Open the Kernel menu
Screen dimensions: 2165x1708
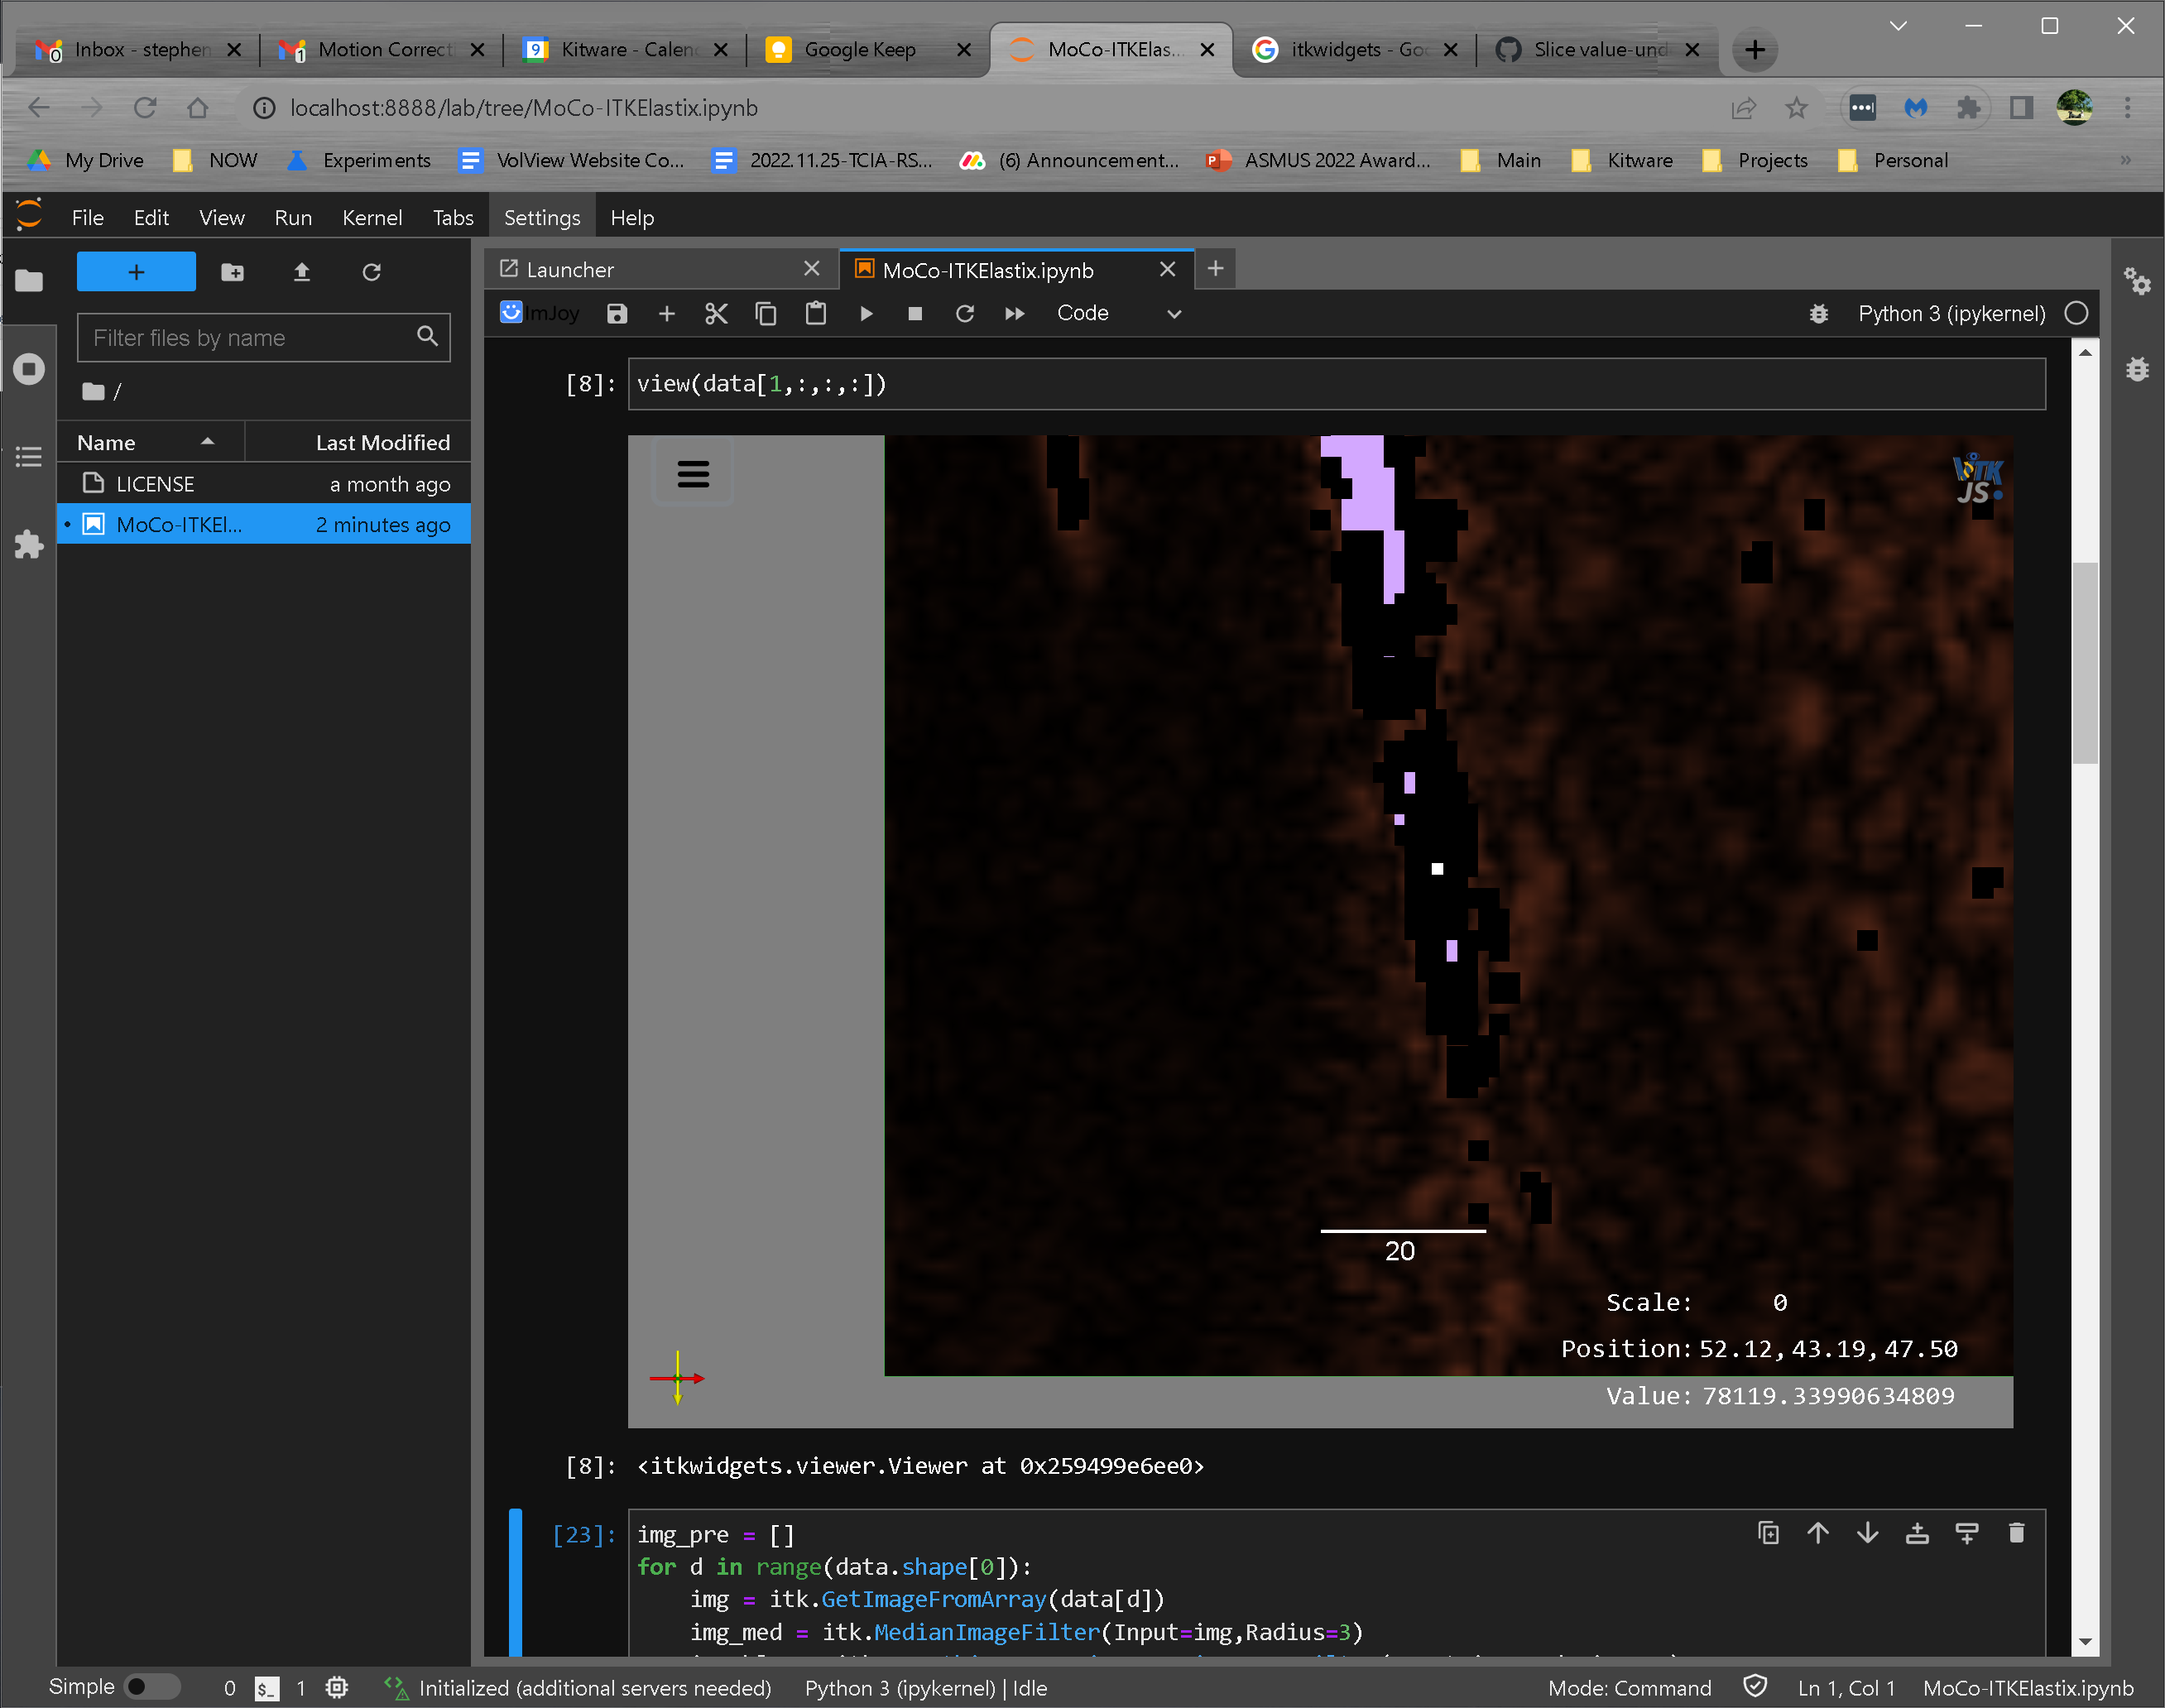point(372,217)
